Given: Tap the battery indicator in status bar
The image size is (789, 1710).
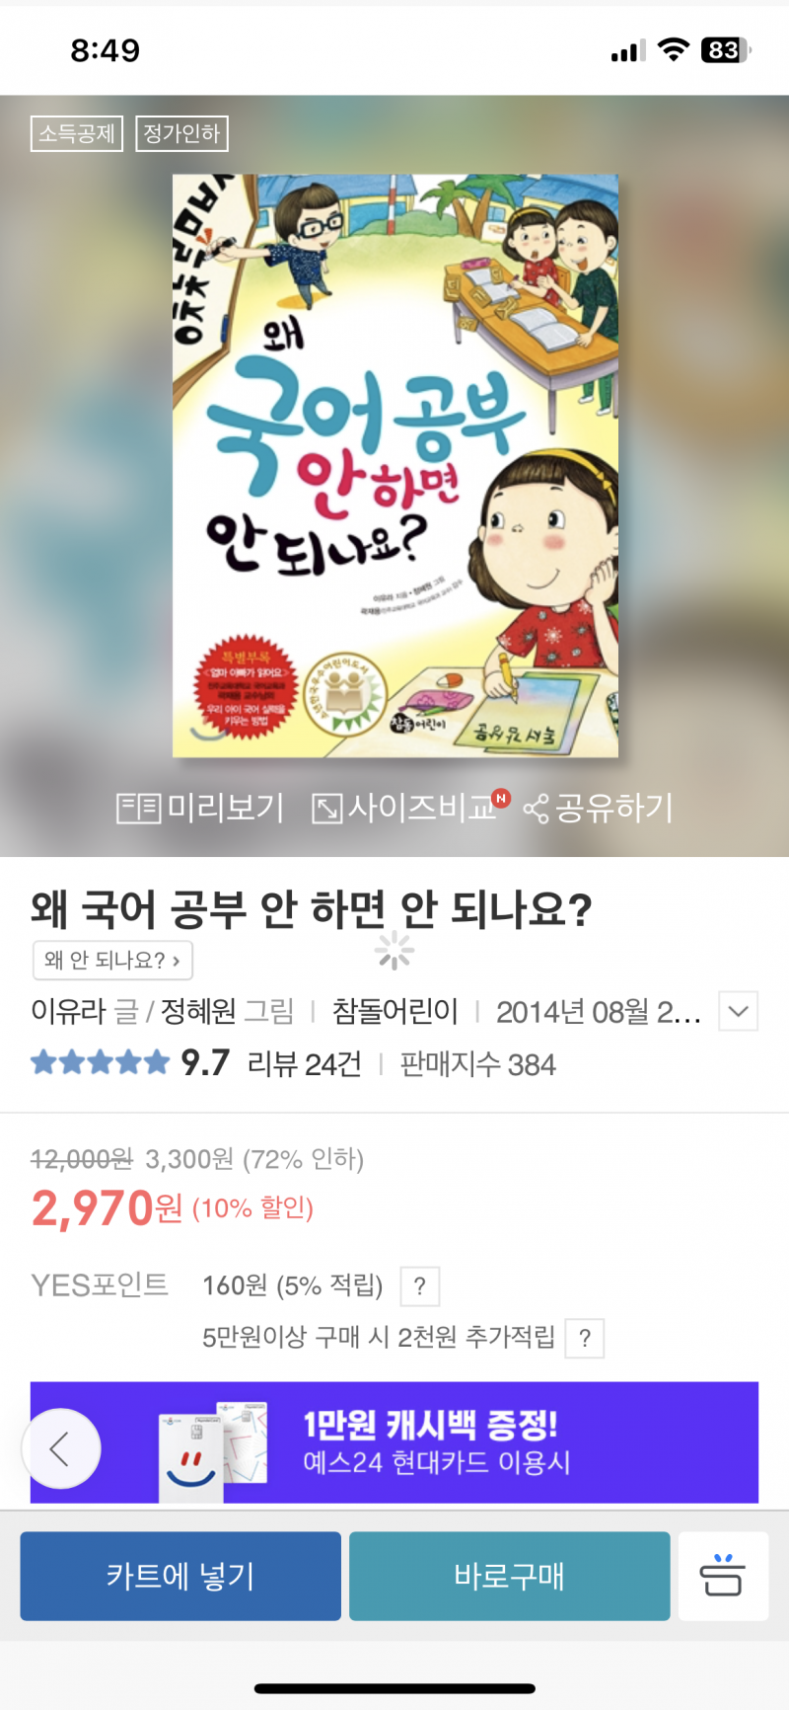Looking at the screenshot, I should 726,50.
